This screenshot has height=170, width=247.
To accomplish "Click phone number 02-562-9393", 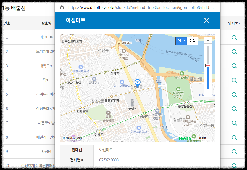I will click(109, 160).
